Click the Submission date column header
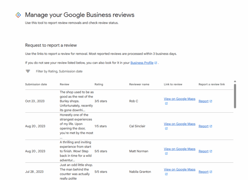This screenshot has height=180, width=248. pyautogui.click(x=36, y=84)
